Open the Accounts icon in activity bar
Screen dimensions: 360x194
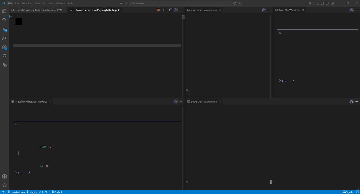(x=4, y=176)
